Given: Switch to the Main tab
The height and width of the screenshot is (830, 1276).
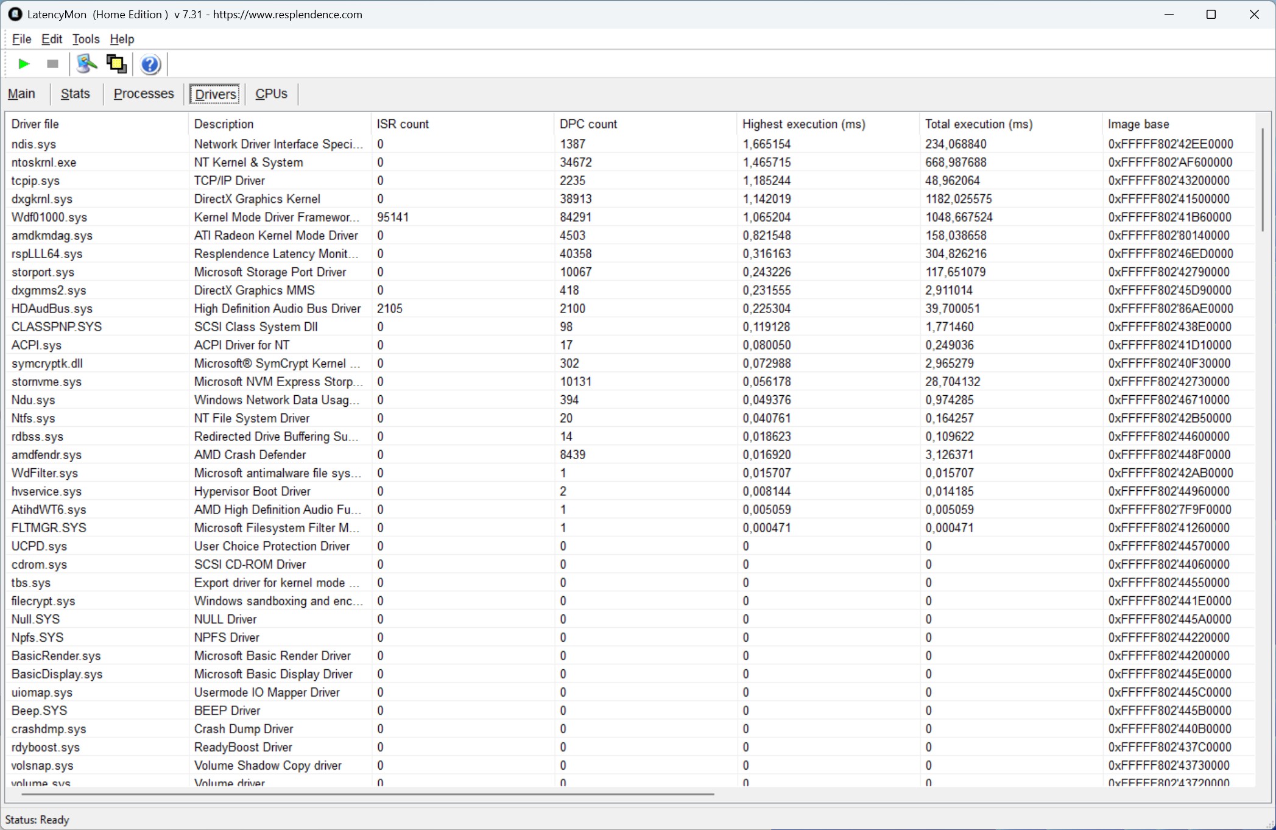Looking at the screenshot, I should click(x=21, y=94).
